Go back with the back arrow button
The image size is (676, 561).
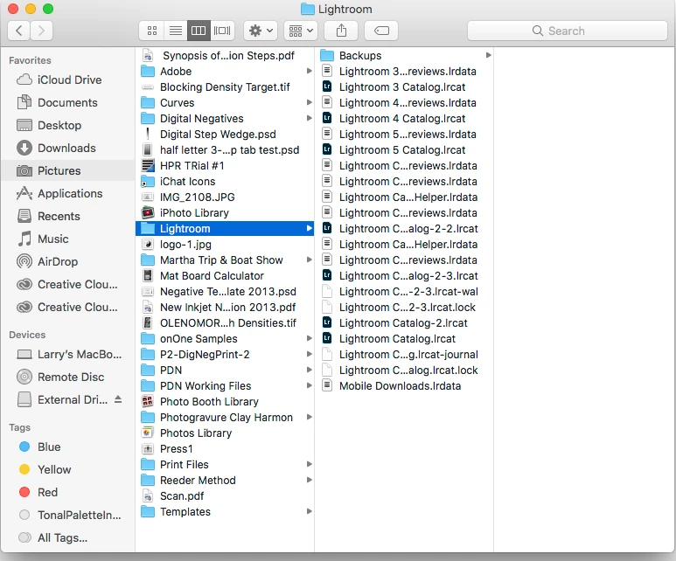click(x=19, y=31)
